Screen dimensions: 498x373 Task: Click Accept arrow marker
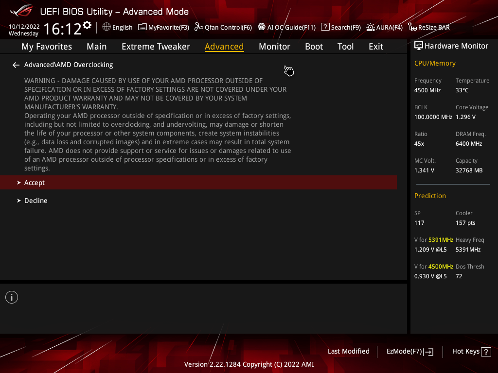pos(19,183)
